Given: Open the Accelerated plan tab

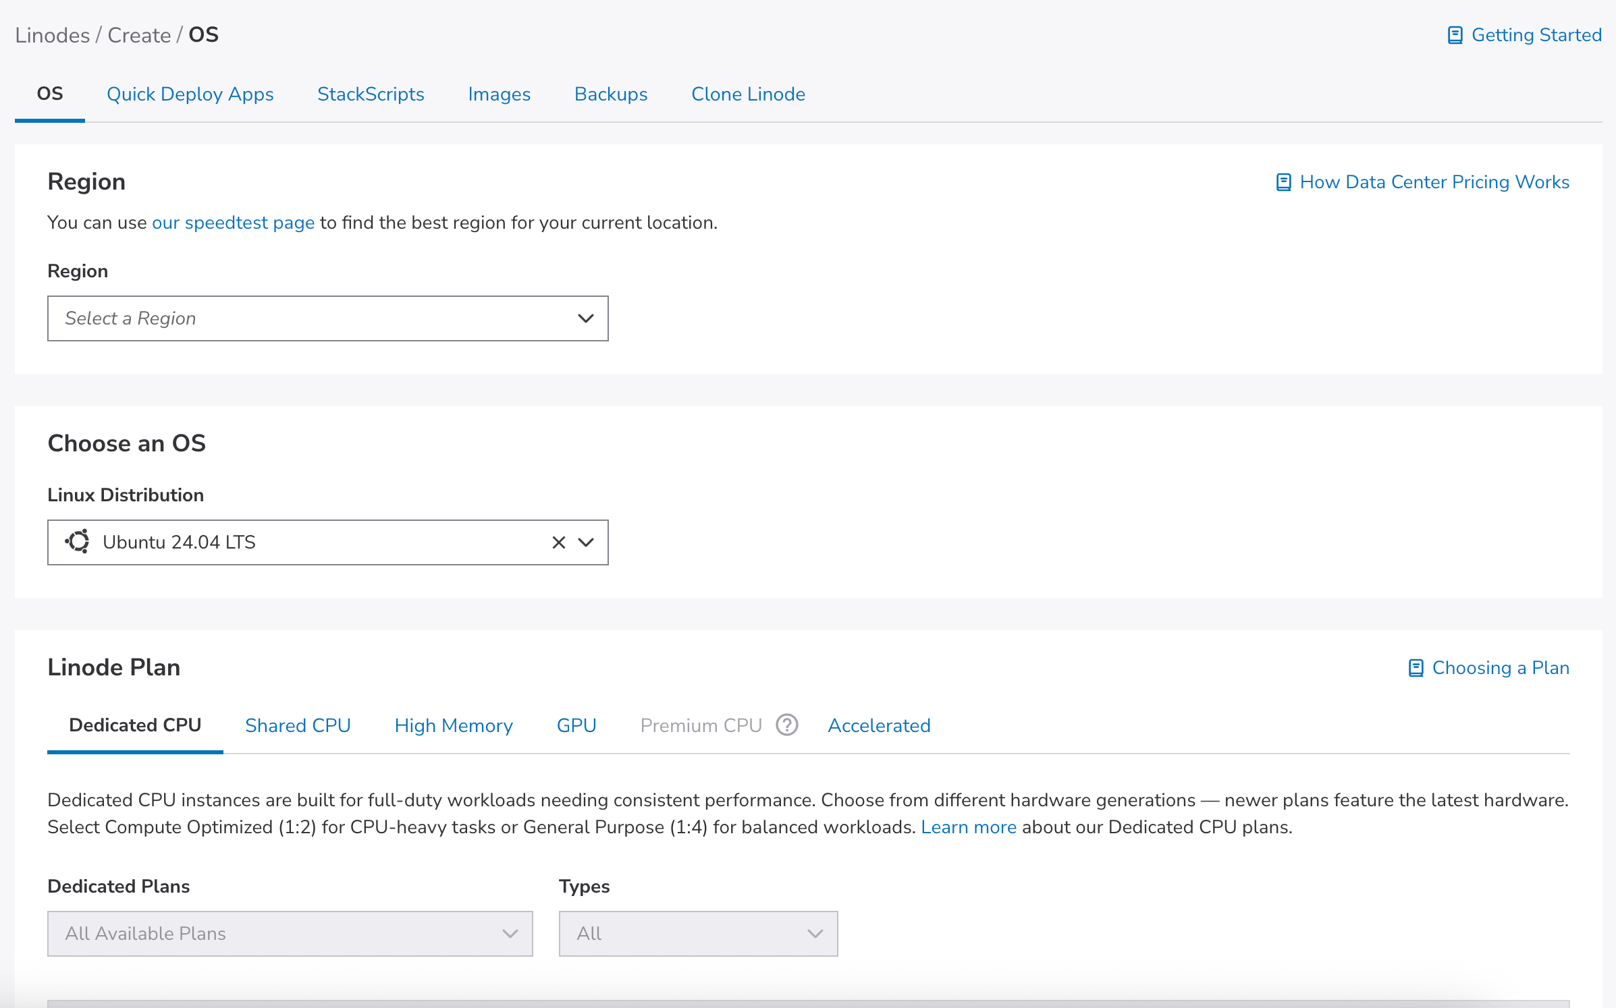Looking at the screenshot, I should pyautogui.click(x=879, y=726).
